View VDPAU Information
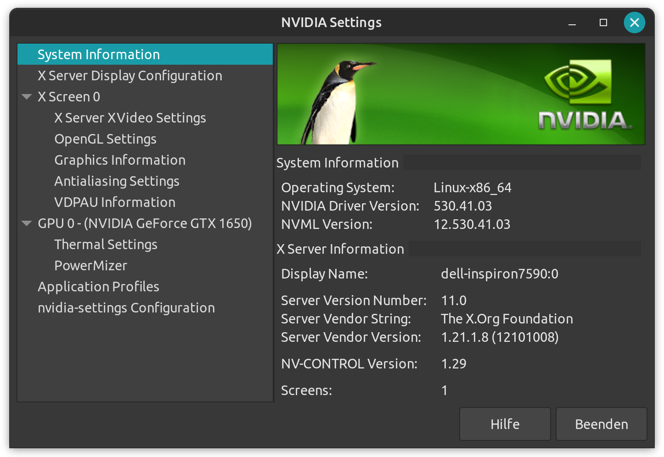 [x=115, y=202]
